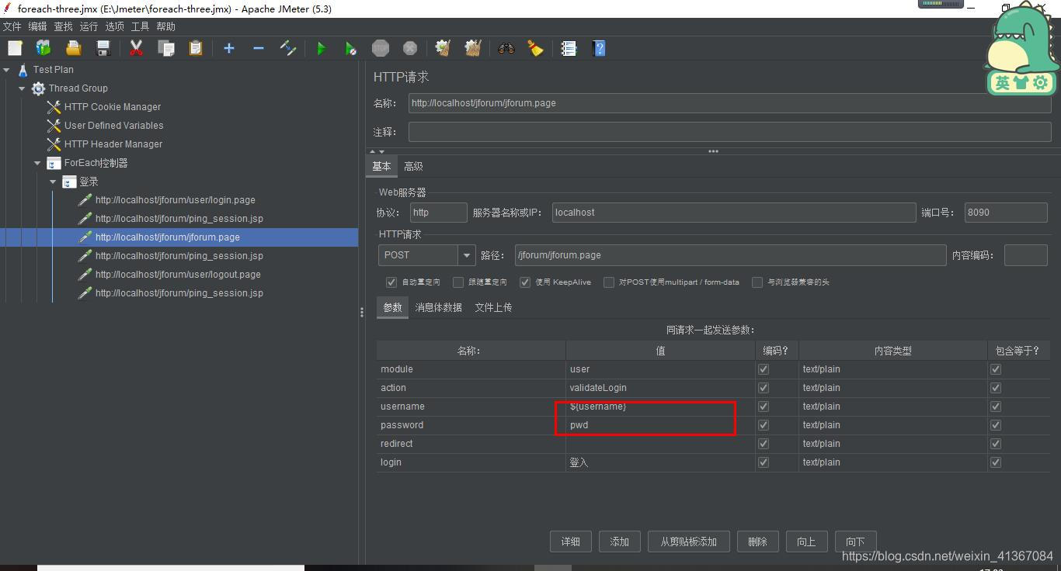This screenshot has height=571, width=1061.
Task: Click the 从剪贴板添加 button
Action: [689, 542]
